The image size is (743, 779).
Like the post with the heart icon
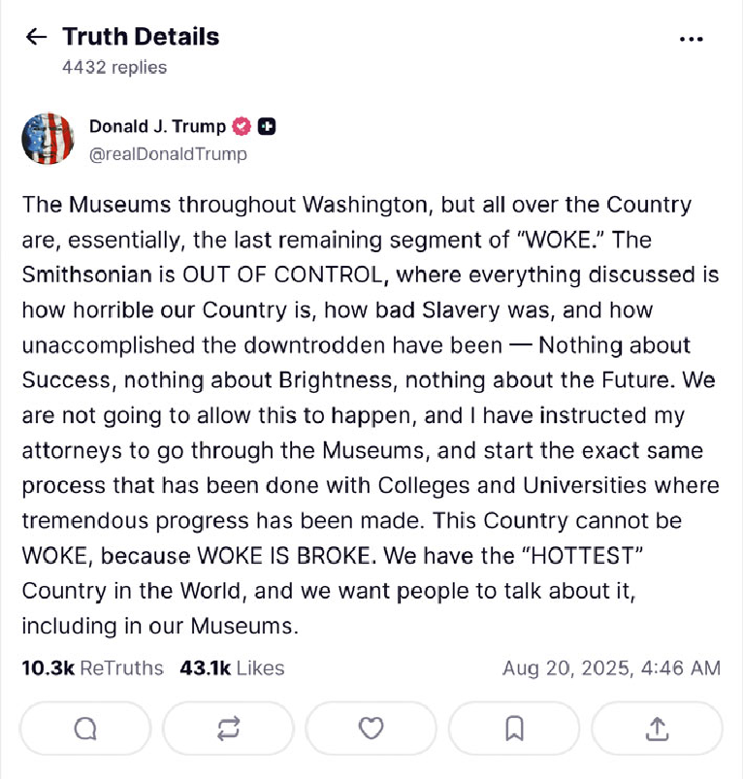click(371, 728)
